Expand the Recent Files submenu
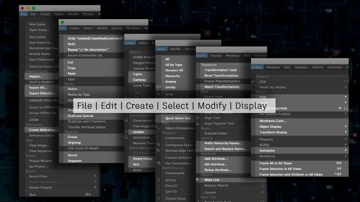 click(95, 176)
